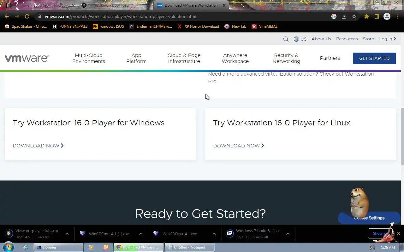This screenshot has height=252, width=404.
Task: Open the XP Horror Download bookmark
Action: 198,26
